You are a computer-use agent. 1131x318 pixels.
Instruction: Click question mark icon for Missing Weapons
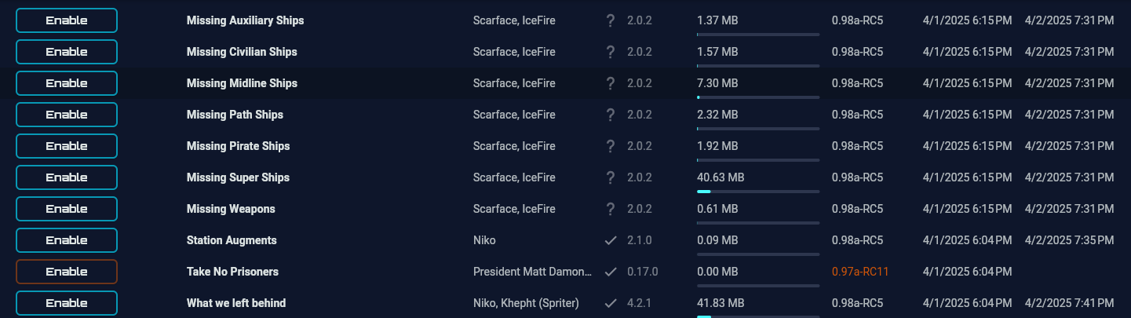(611, 209)
